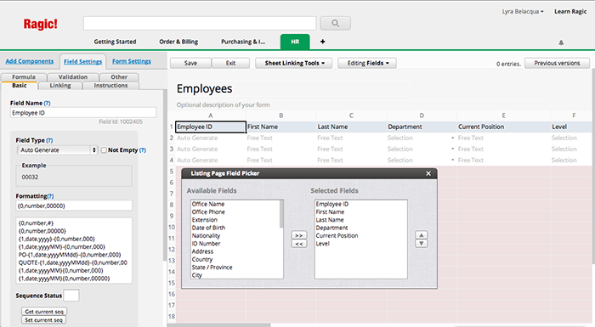This screenshot has height=327, width=595.
Task: Click the Sequence Status input box
Action: 71,296
